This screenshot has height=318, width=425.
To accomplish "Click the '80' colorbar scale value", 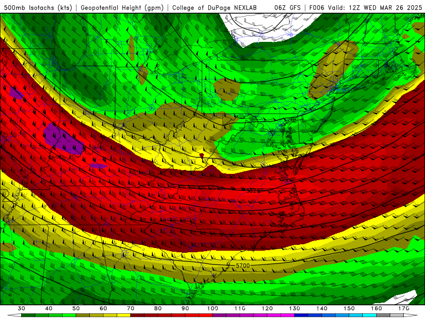I will pyautogui.click(x=158, y=308).
